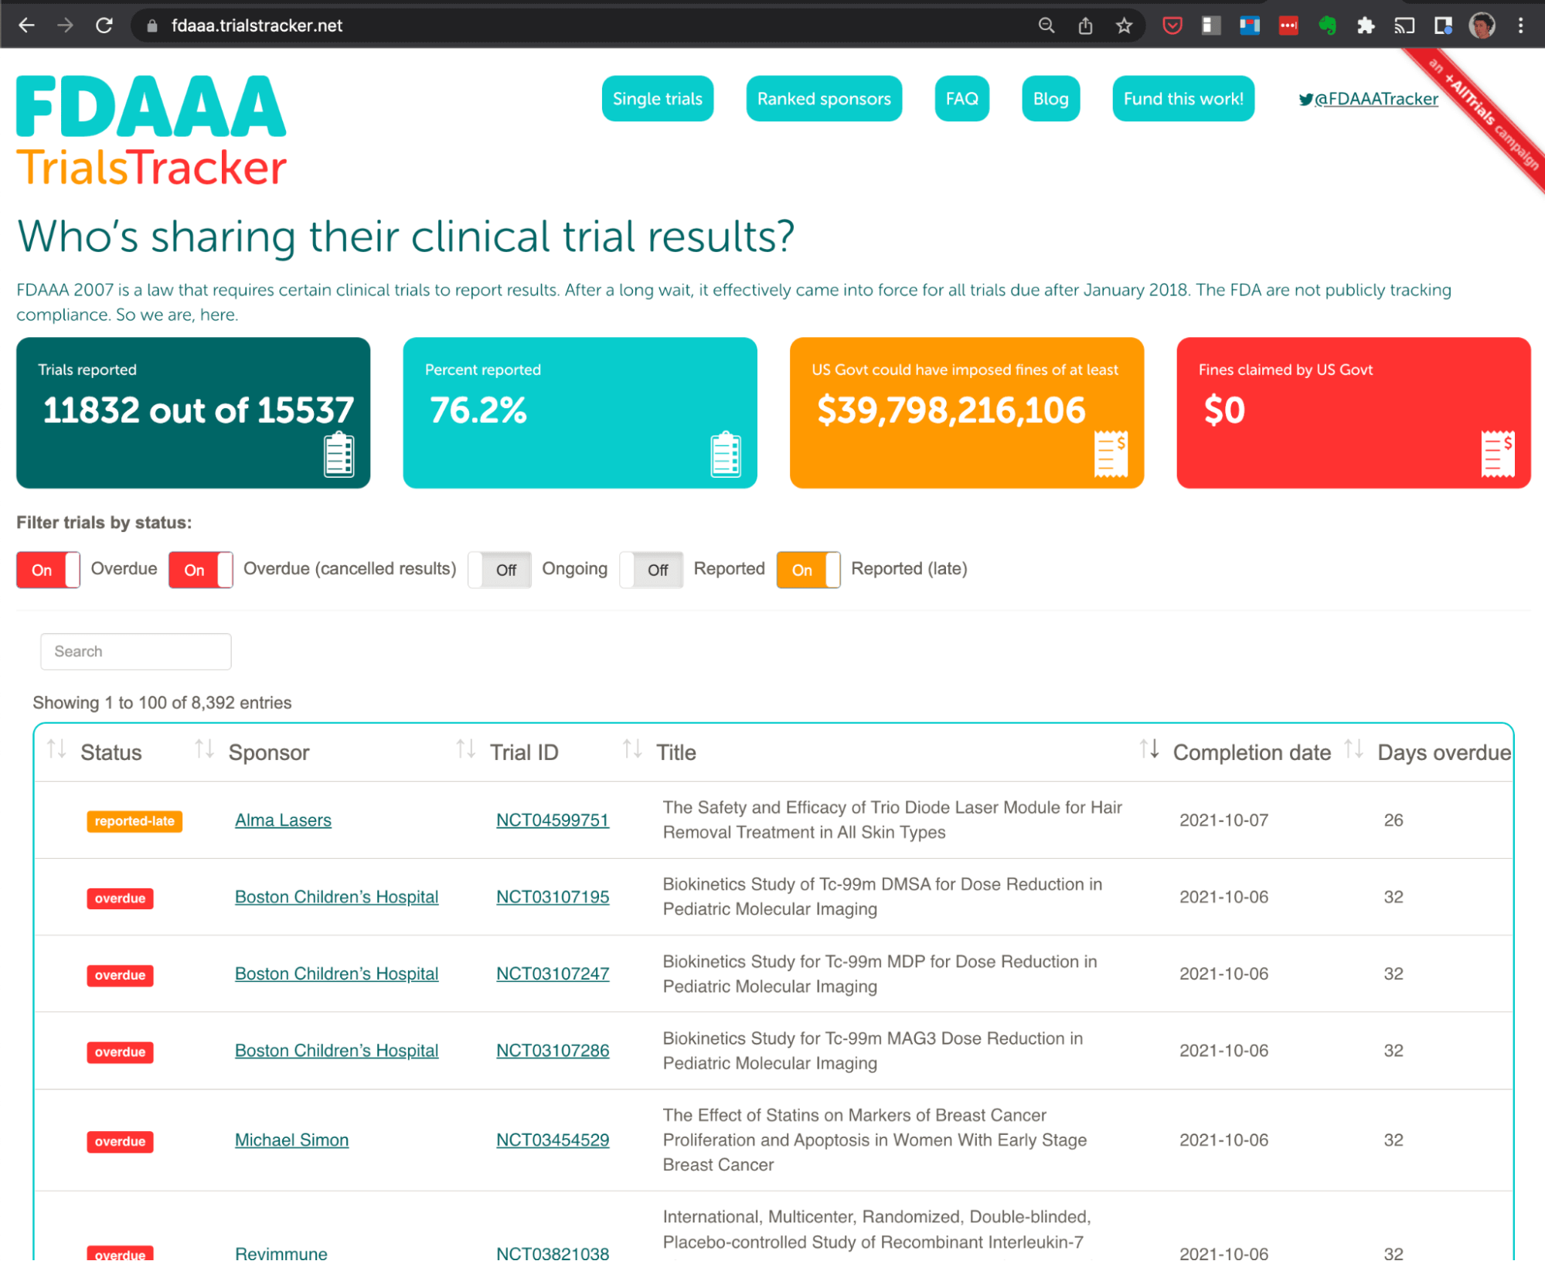Open the Michael Simon sponsor link

tap(291, 1140)
